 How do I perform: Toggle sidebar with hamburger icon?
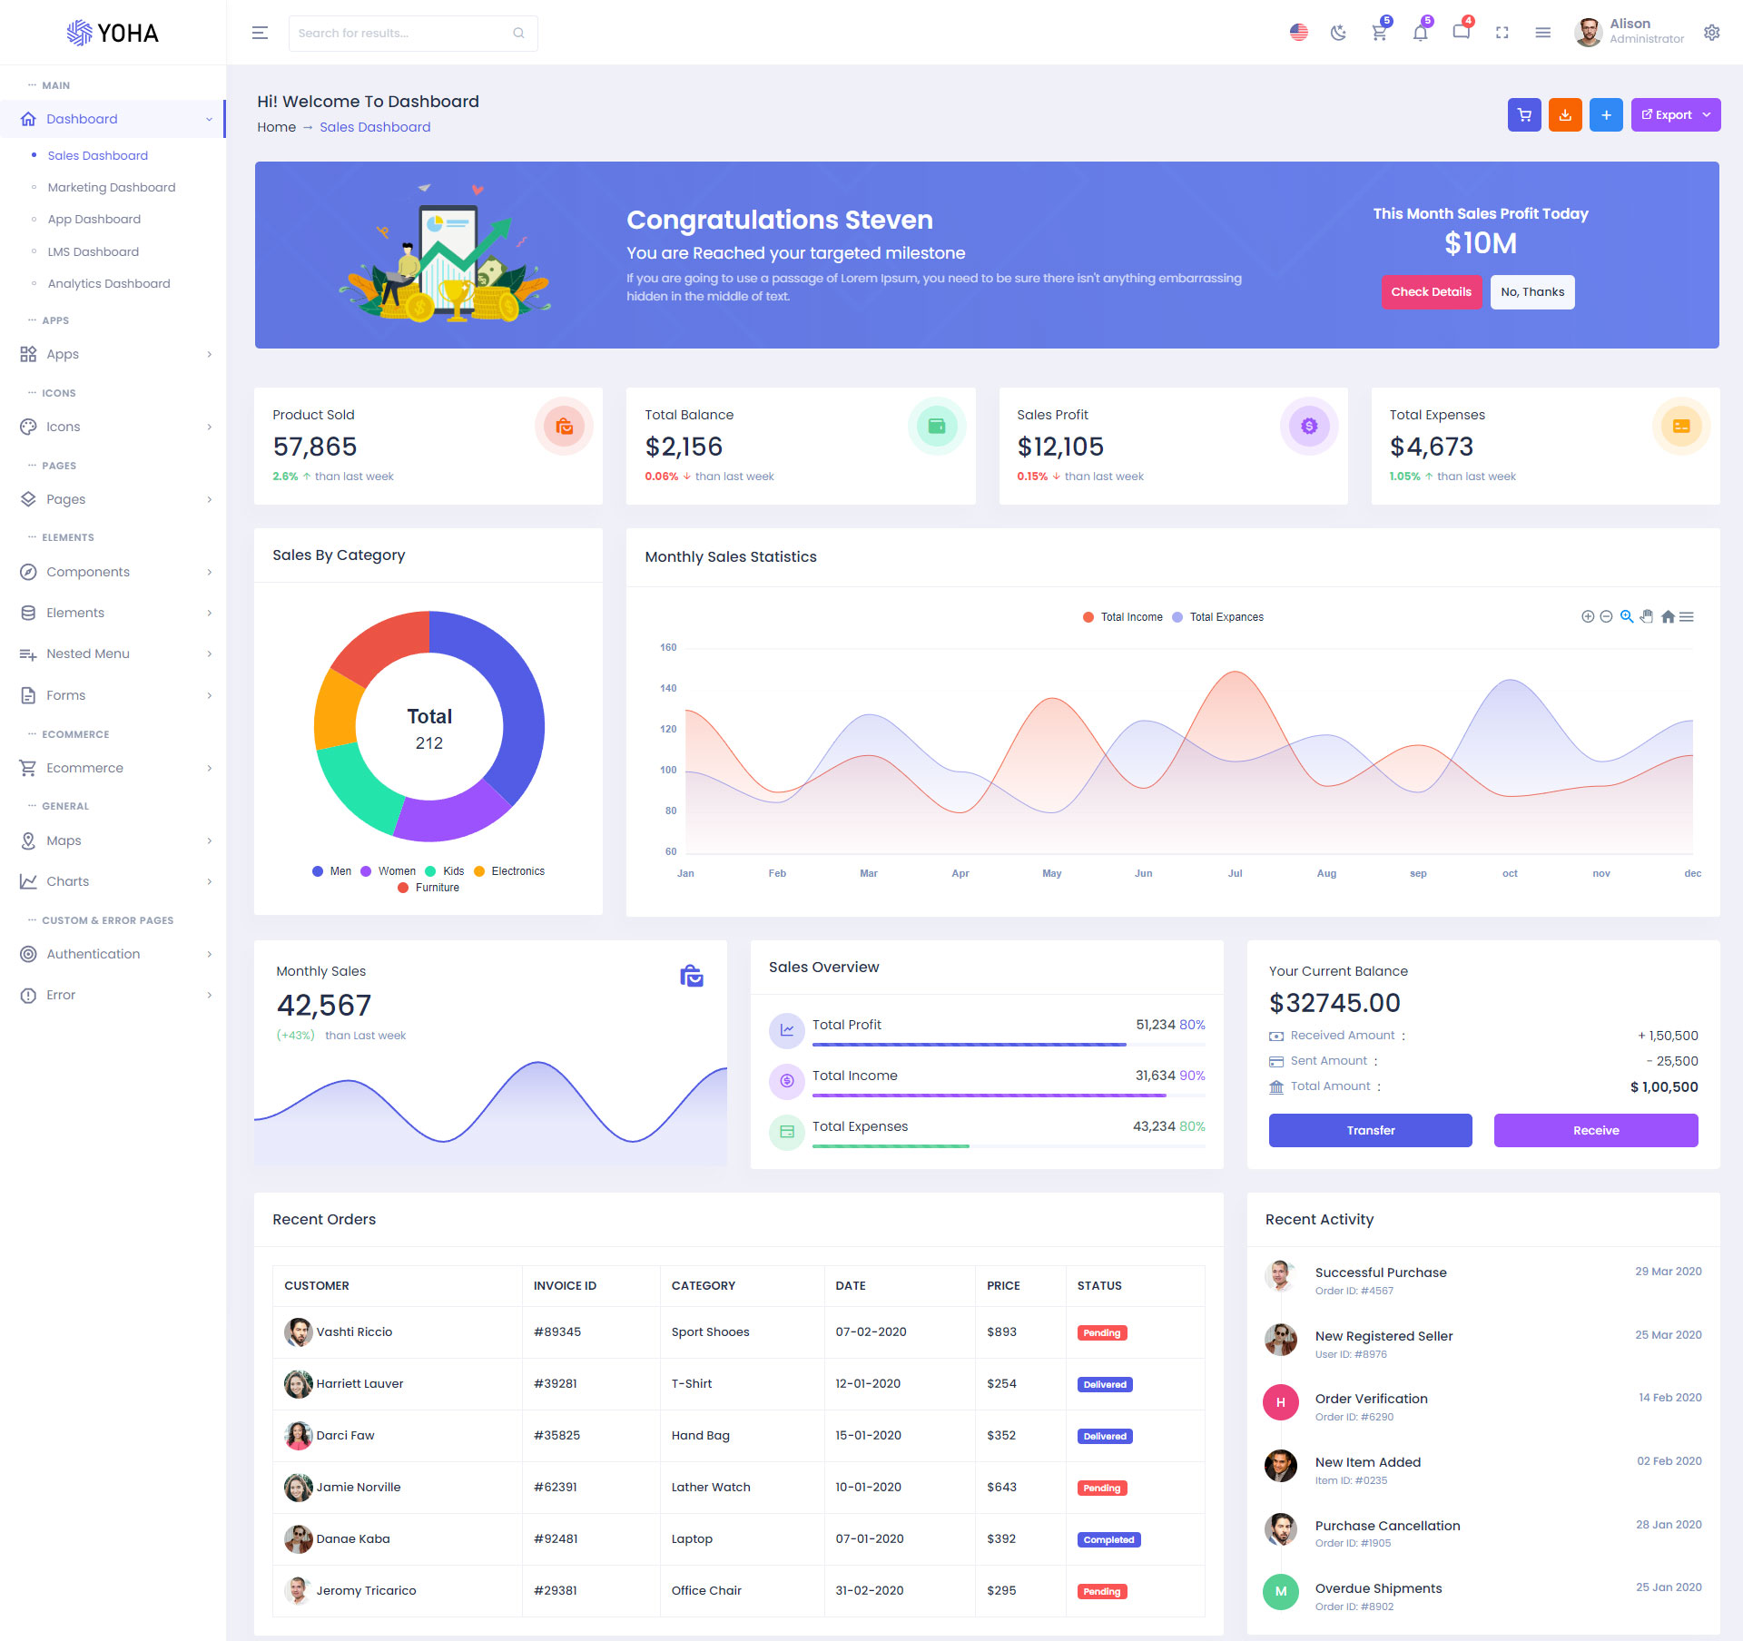[260, 34]
